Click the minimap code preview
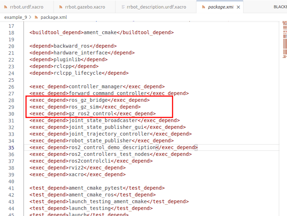 click(x=284, y=39)
